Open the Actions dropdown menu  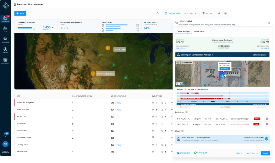click(252, 153)
